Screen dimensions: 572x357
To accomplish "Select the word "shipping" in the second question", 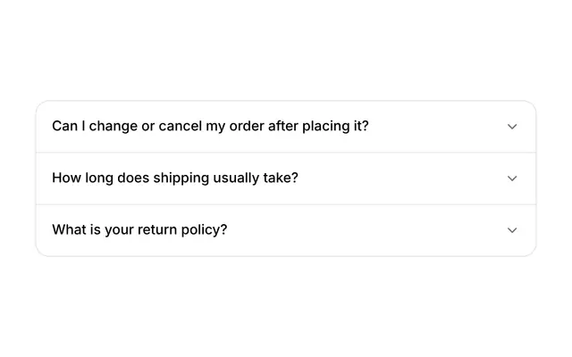I will click(181, 178).
